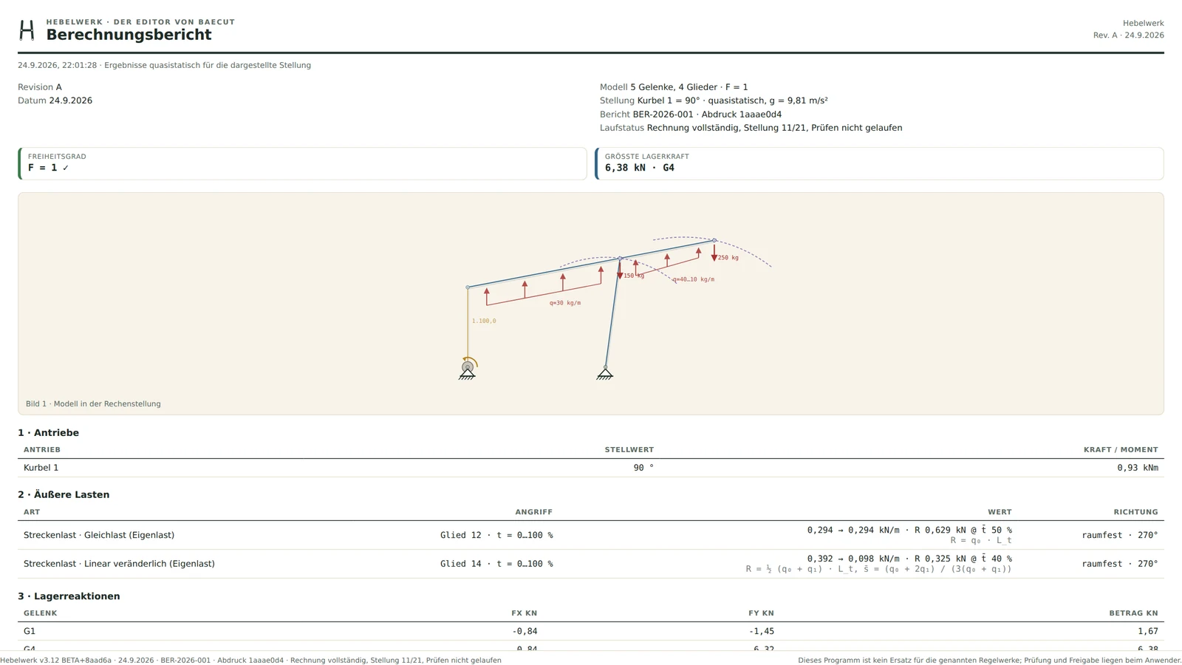Click the -1,45 FY value for G1
Image resolution: width=1182 pixels, height=665 pixels.
click(761, 631)
